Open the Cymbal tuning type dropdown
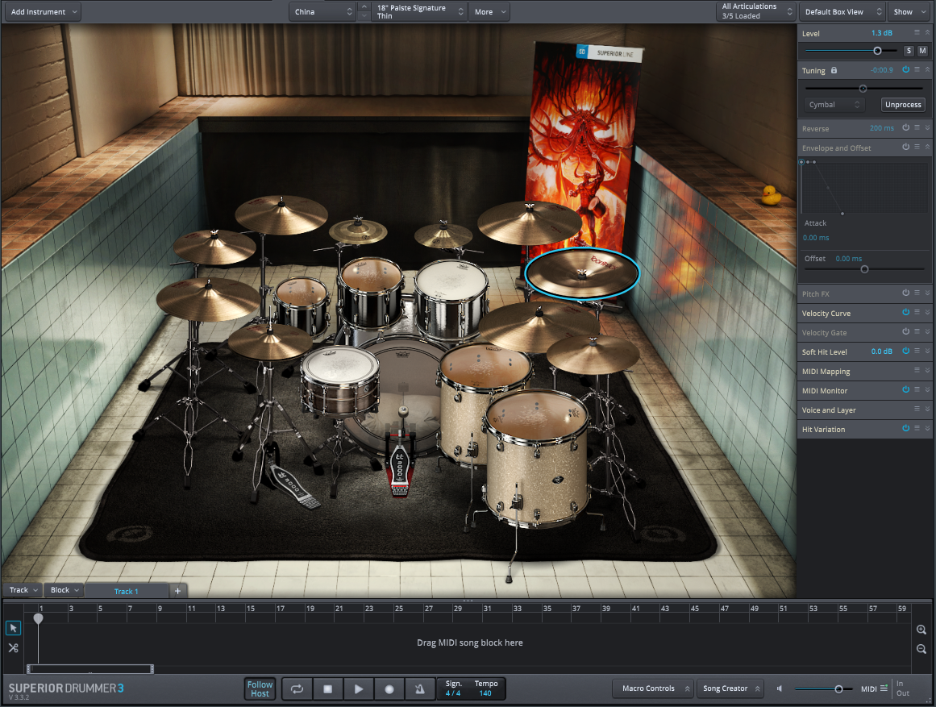 click(x=834, y=105)
